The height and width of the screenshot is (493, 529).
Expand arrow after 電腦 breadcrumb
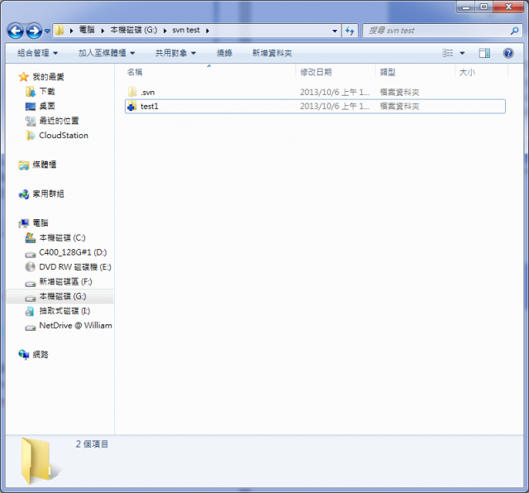(x=102, y=31)
